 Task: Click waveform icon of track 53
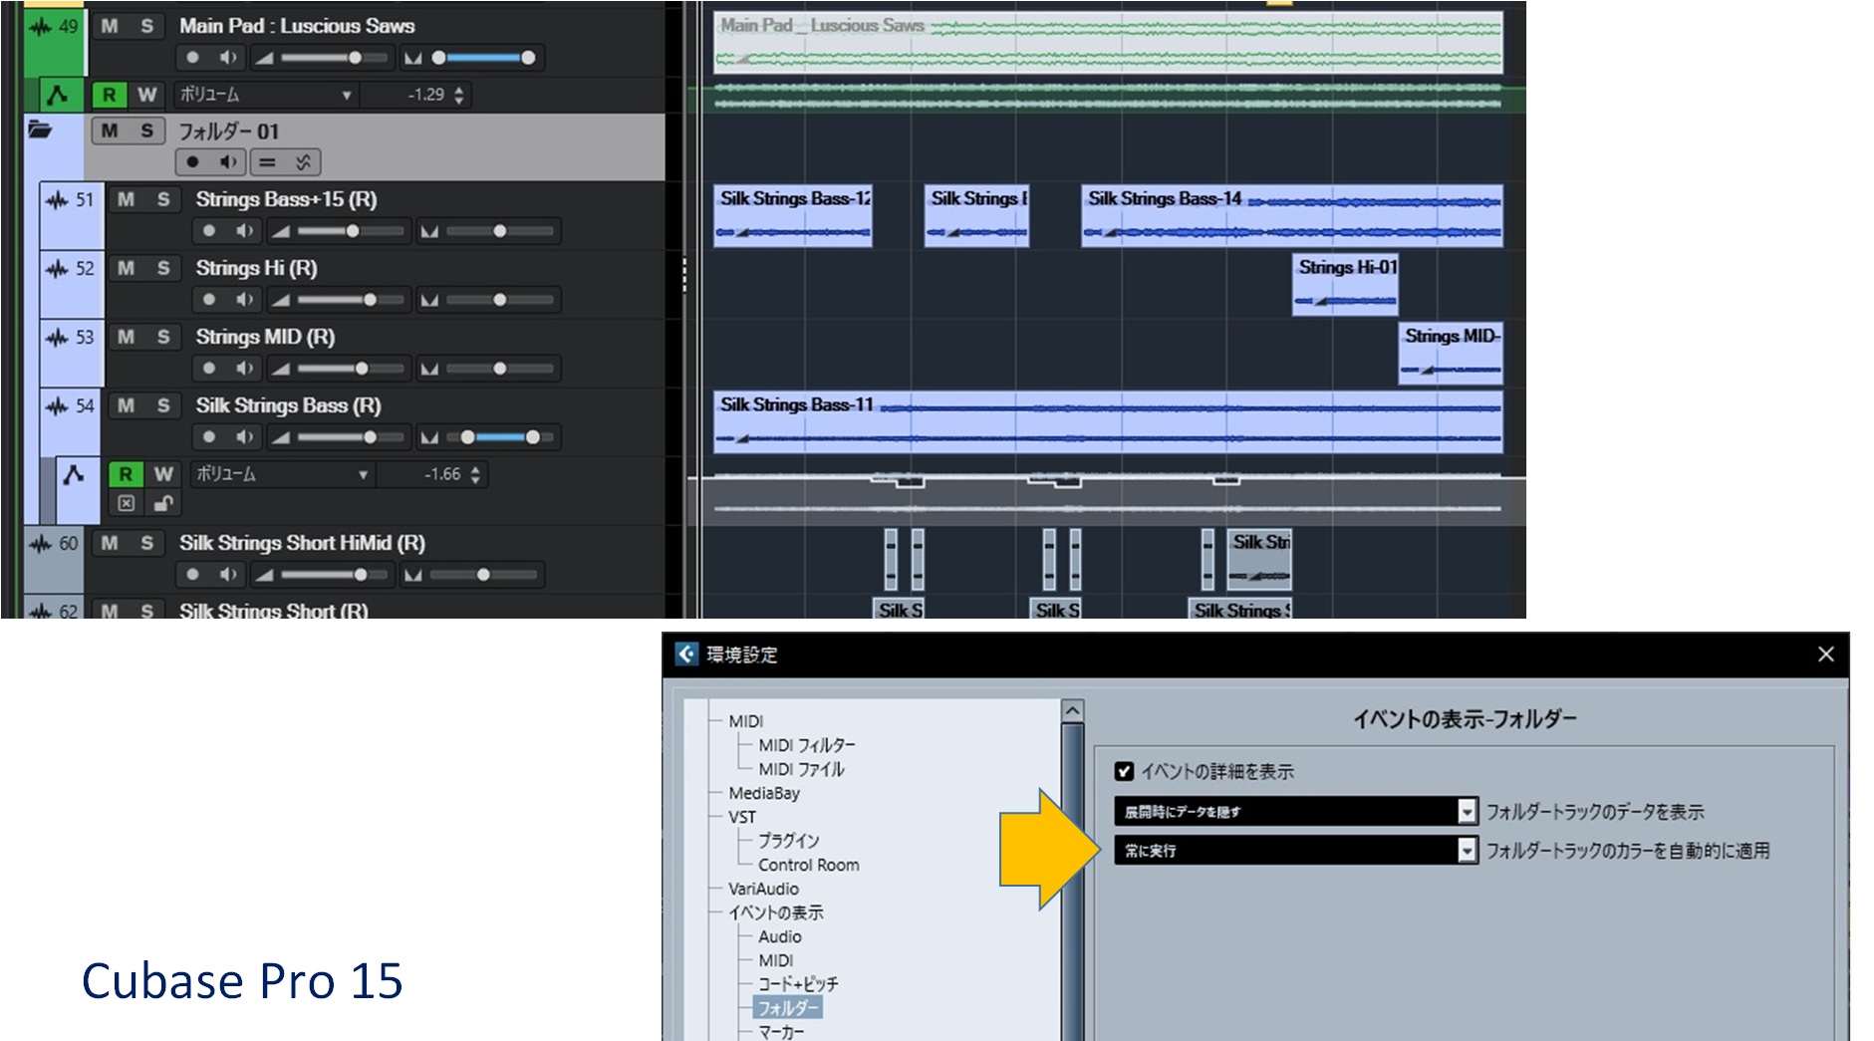(57, 338)
